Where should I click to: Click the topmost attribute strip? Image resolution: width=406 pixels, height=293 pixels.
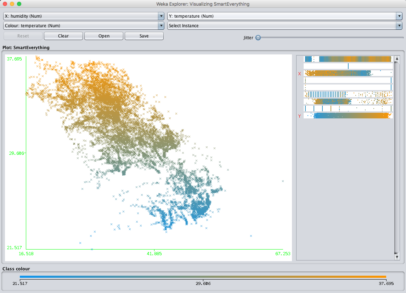[x=348, y=59]
